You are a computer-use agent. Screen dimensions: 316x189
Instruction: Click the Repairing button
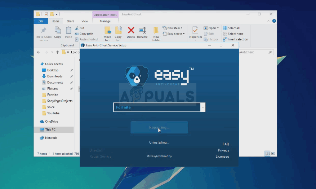pos(159,127)
